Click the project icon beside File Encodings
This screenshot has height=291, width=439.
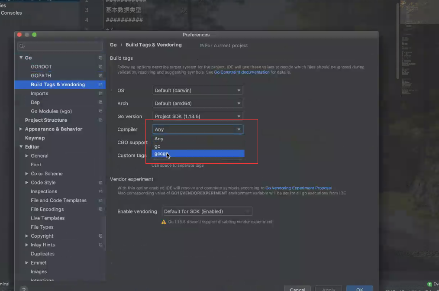pos(100,209)
